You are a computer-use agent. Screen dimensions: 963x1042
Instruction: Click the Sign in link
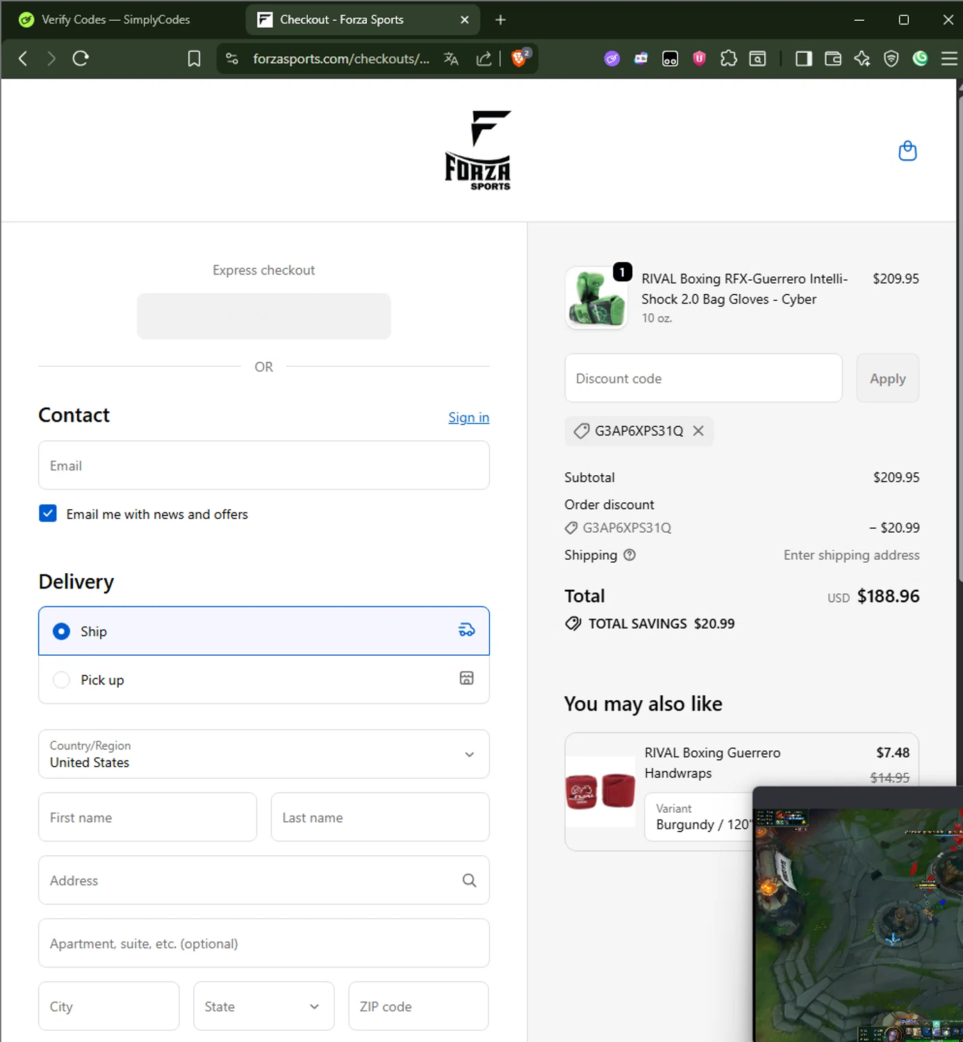468,417
